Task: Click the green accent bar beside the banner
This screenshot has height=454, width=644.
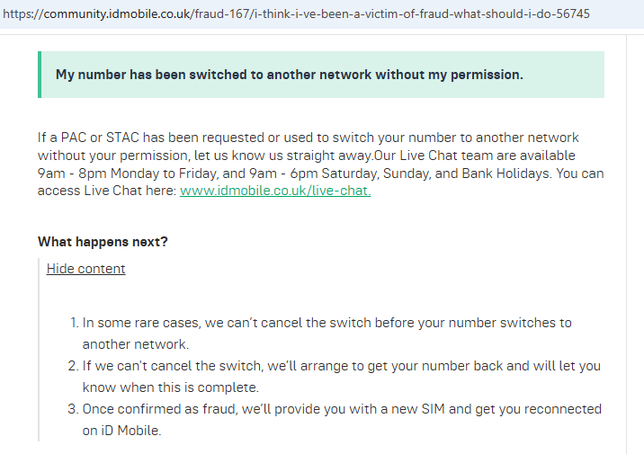Action: coord(40,75)
